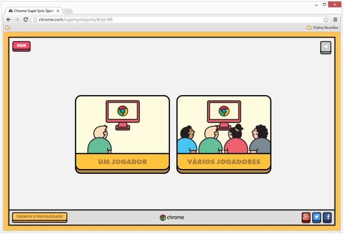
Task: Go back with browser back arrow
Action: [9, 20]
